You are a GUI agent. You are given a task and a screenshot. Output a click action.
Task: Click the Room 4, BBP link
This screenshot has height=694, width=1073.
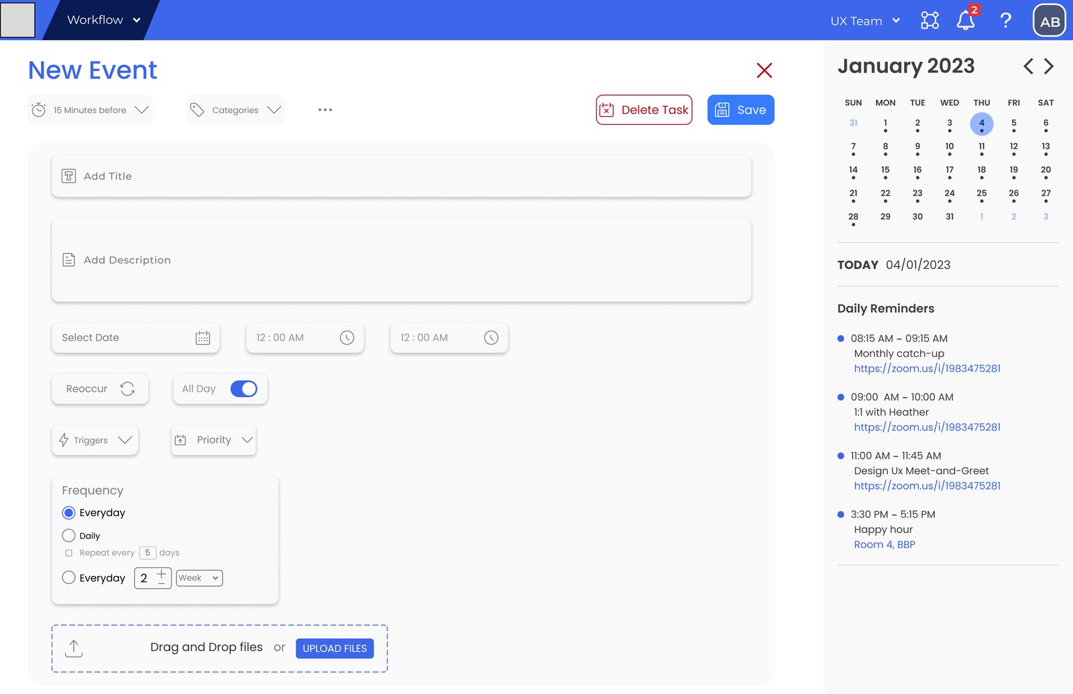click(x=885, y=544)
